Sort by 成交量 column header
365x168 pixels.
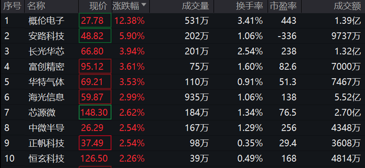[196, 6]
